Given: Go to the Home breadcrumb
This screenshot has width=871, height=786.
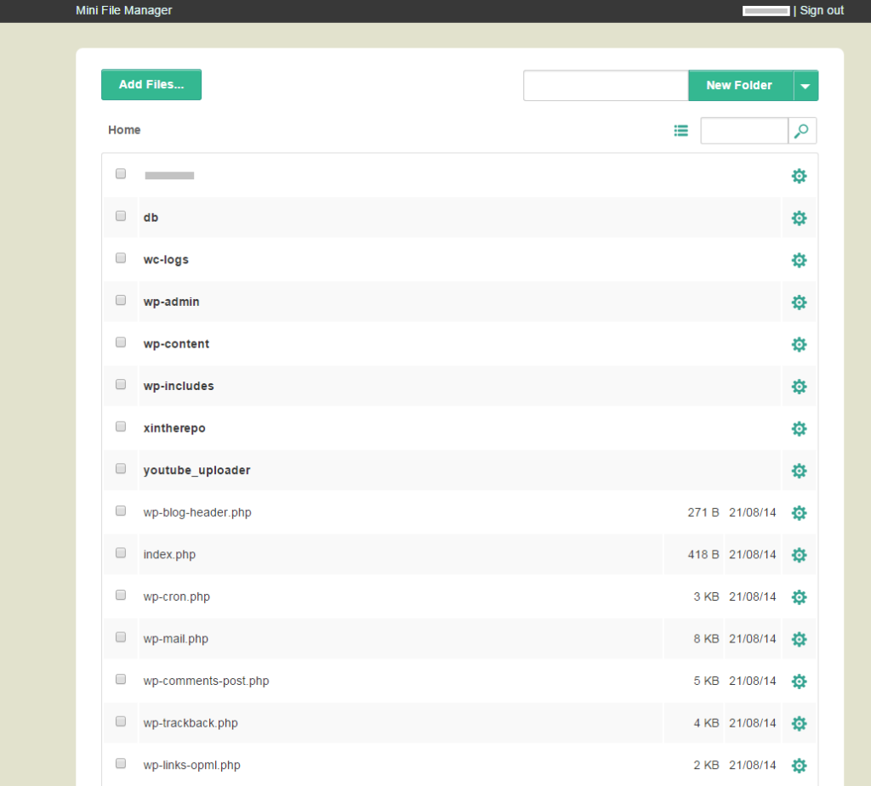Looking at the screenshot, I should [124, 130].
